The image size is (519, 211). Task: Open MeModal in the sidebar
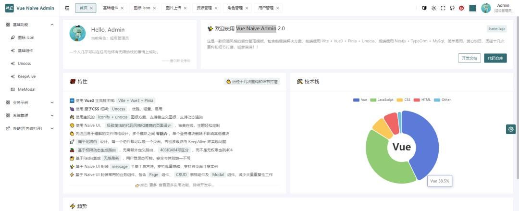(x=30, y=89)
